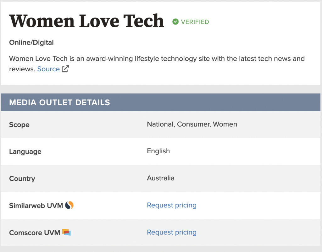Viewport: 322px width, 252px height.
Task: Click the Scope row label
Action: pos(19,125)
